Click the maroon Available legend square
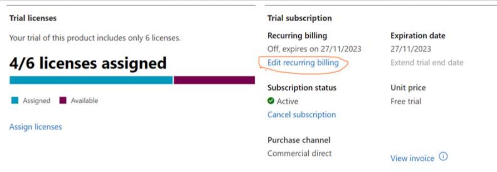Screen dimensions: 497x172 click(63, 101)
